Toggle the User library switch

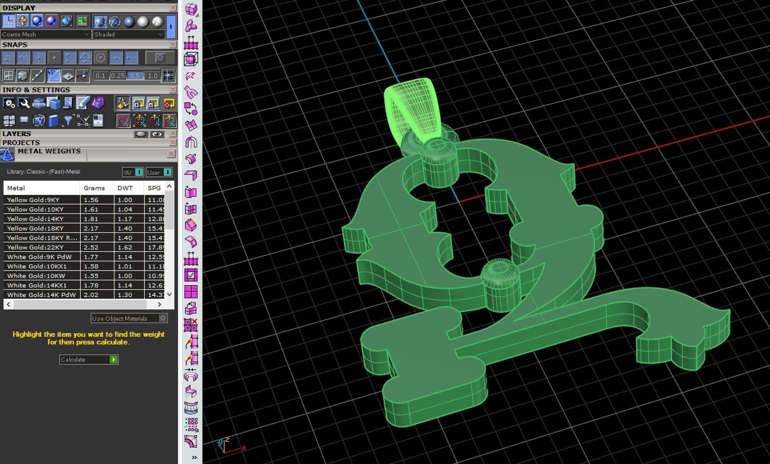(x=159, y=172)
